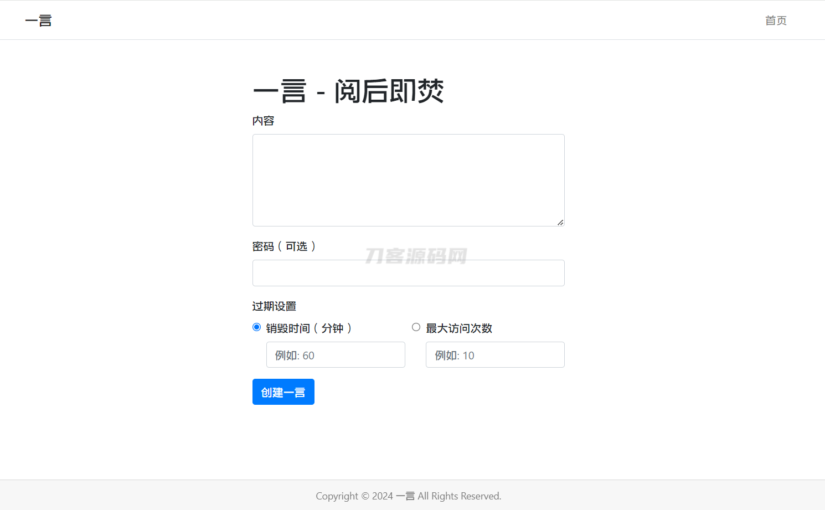Click the 一言 - 阅后即焚 page heading

pos(348,90)
